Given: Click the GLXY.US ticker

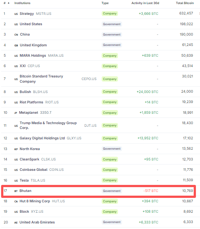Looking at the screenshot, I should 74,138.
